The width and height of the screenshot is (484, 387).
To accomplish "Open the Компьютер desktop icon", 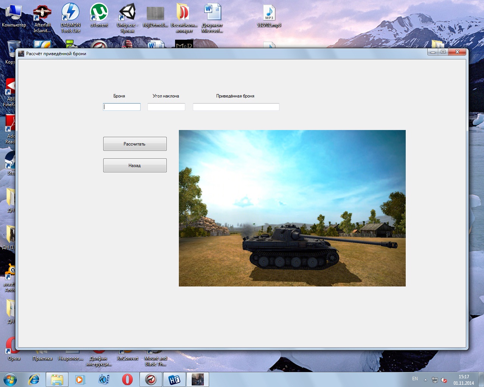I will point(14,15).
